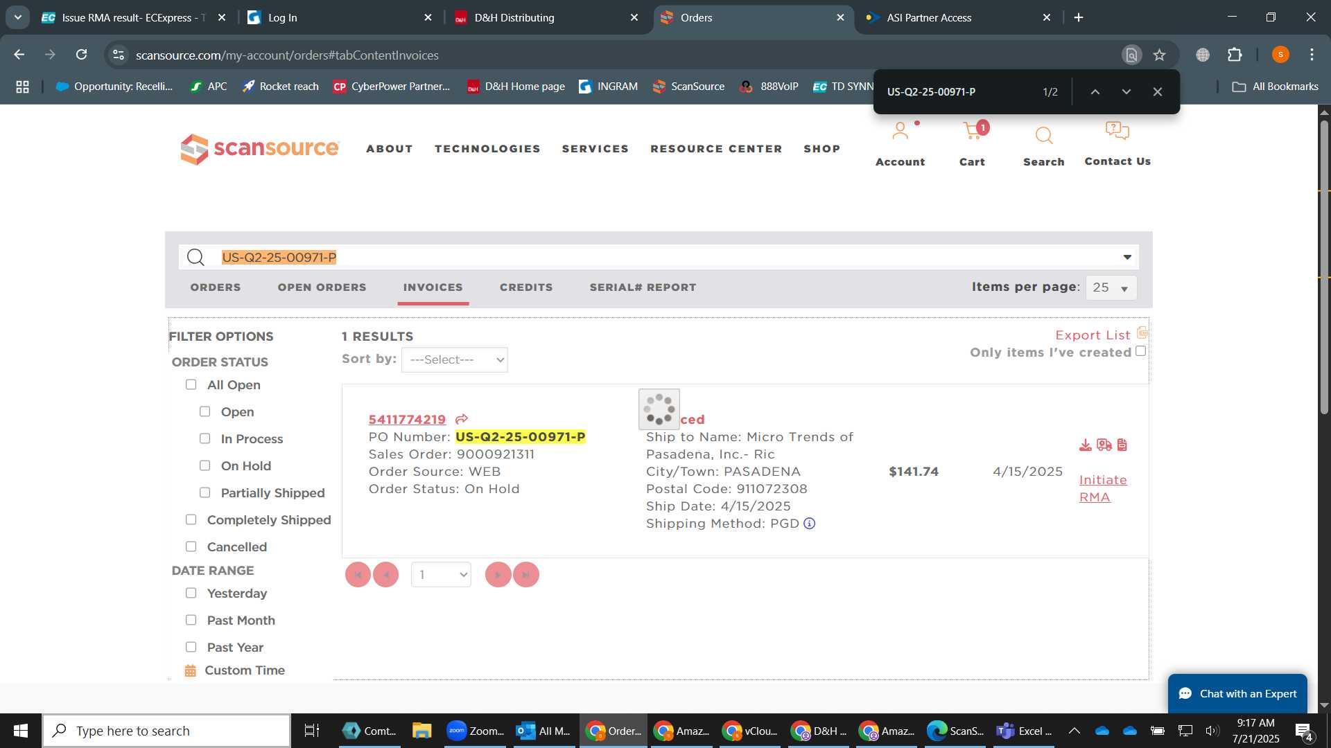The height and width of the screenshot is (748, 1331).
Task: Open the page number dropdown
Action: point(441,575)
